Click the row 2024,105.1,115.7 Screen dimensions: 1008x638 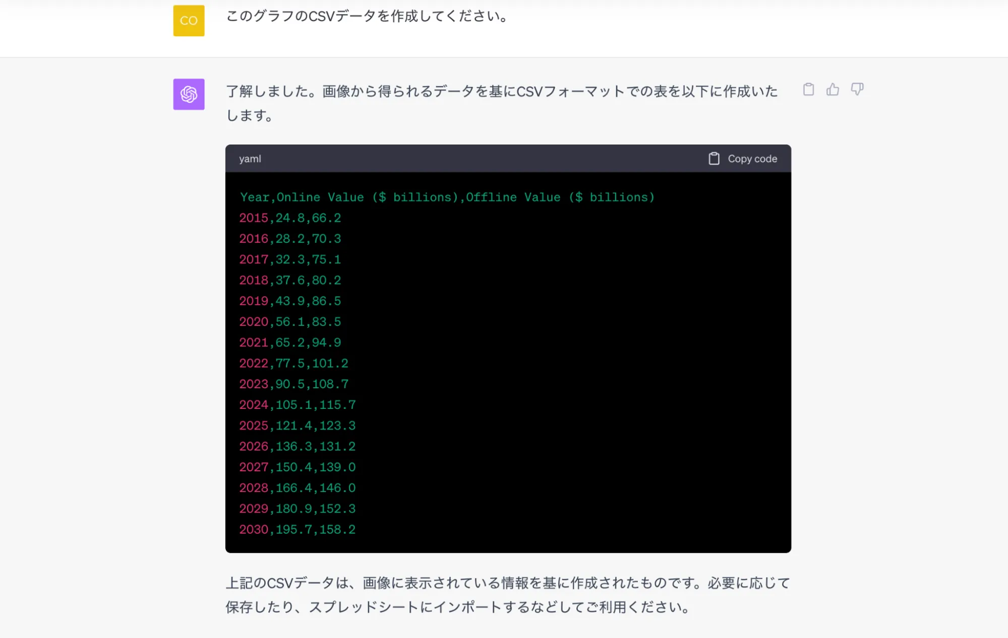(x=298, y=405)
